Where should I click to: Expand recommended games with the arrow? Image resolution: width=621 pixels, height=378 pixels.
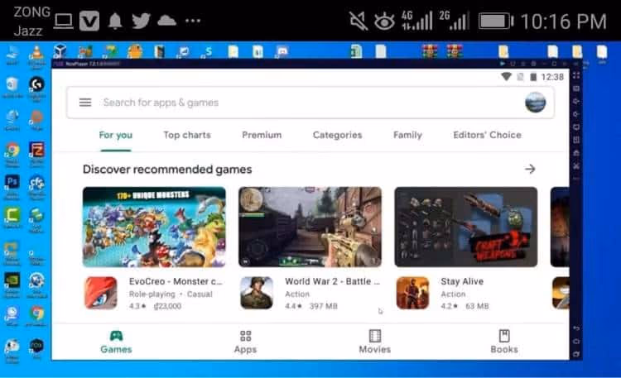click(x=530, y=169)
